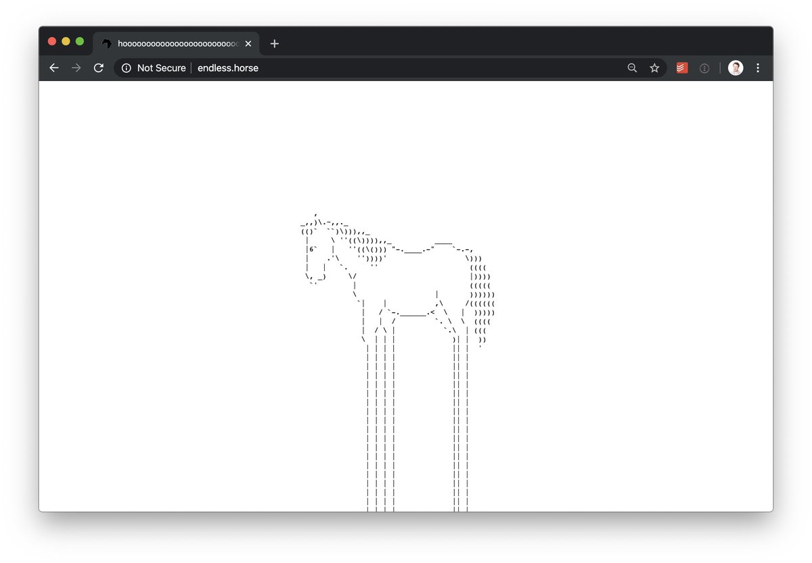Open the Todoist extension
812x563 pixels.
(682, 68)
